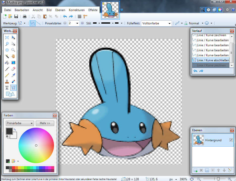
Task: Open the Datei menu
Action: (x=8, y=10)
